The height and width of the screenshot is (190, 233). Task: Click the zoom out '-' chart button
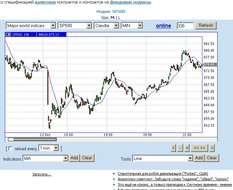(x=180, y=148)
